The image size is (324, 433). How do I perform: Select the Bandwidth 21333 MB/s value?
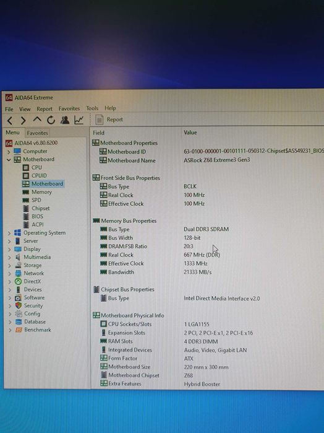[198, 273]
